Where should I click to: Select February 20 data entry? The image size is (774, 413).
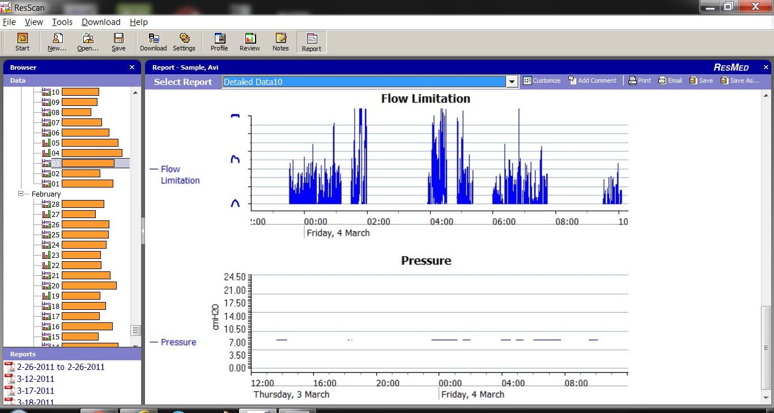click(79, 286)
